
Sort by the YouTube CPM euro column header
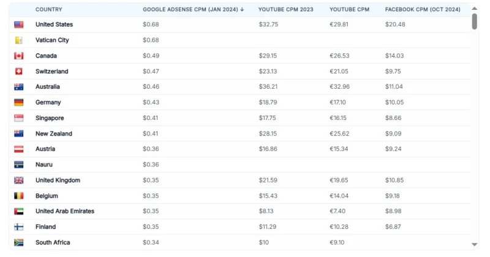(x=349, y=10)
